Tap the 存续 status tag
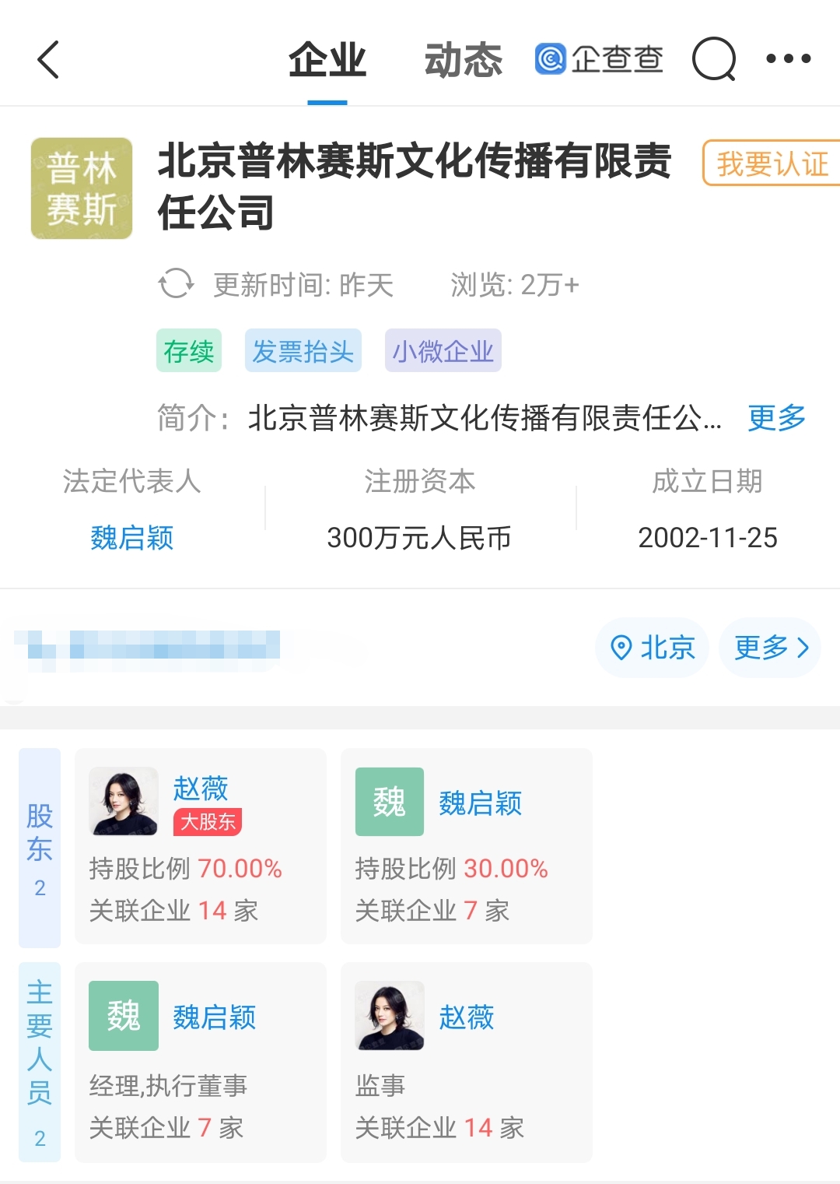Viewport: 840px width, 1184px height. 189,351
